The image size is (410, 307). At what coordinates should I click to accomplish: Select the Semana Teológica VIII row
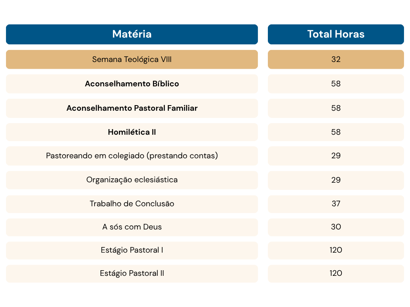[132, 59]
